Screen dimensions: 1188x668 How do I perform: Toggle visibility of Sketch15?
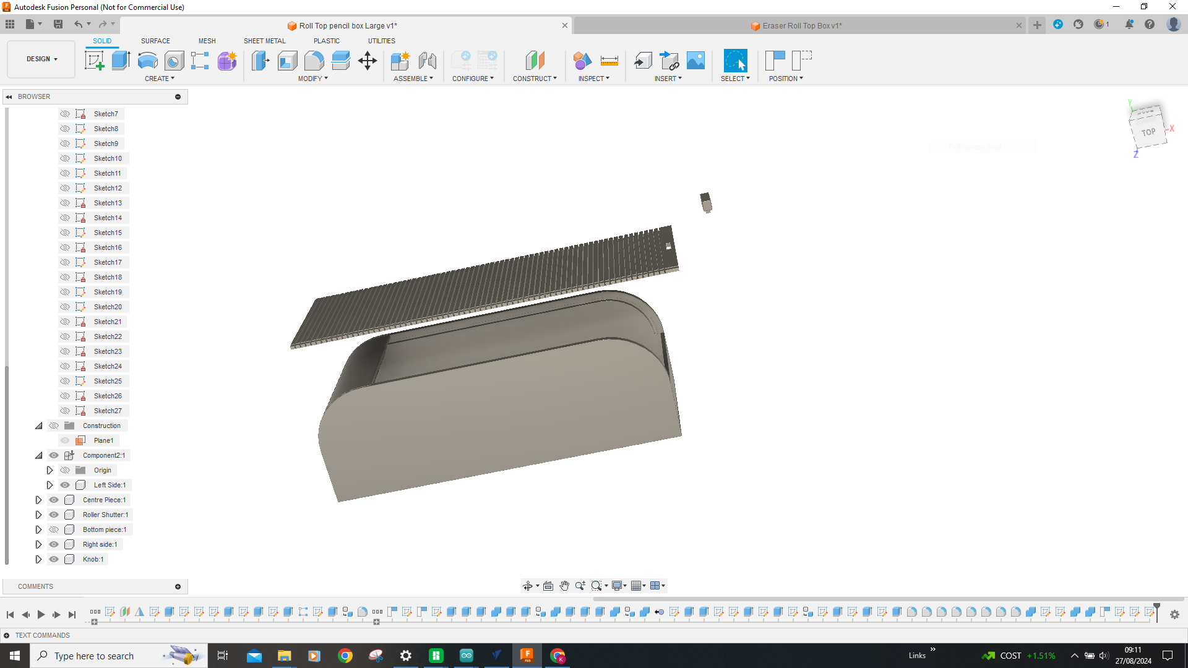tap(65, 233)
